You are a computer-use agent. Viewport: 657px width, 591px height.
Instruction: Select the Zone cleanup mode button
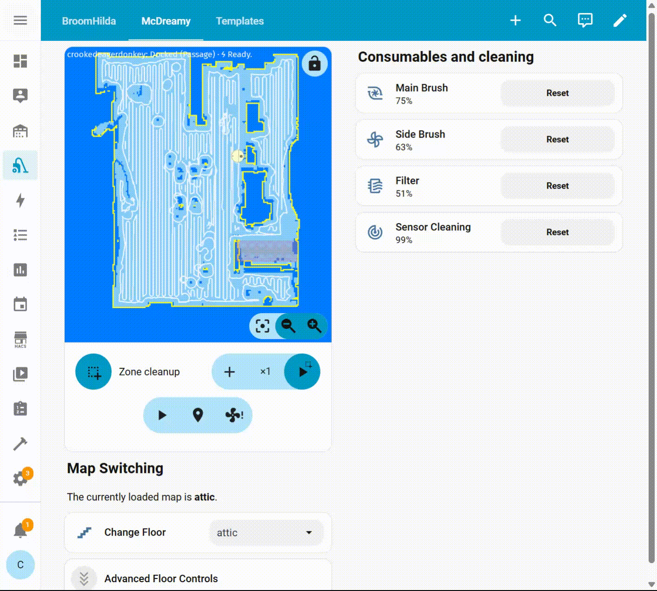pos(94,372)
